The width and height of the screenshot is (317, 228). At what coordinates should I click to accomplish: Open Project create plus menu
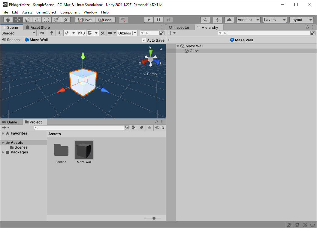6,128
